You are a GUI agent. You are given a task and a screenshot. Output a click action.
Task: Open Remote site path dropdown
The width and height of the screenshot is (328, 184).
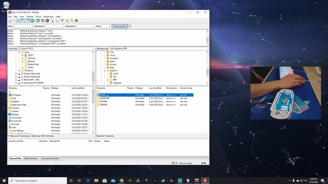(208, 49)
